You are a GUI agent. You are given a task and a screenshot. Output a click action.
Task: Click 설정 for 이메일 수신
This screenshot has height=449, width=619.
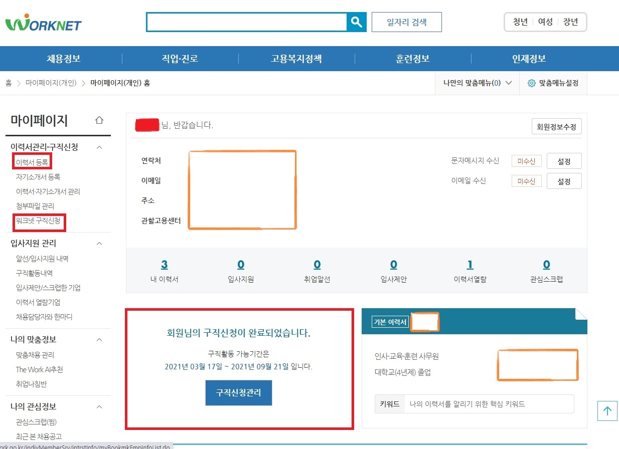point(564,181)
